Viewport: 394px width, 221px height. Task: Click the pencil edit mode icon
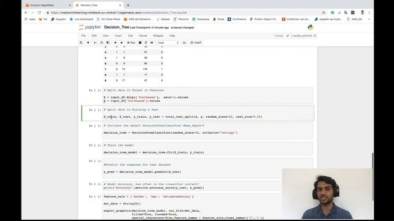click(x=287, y=36)
